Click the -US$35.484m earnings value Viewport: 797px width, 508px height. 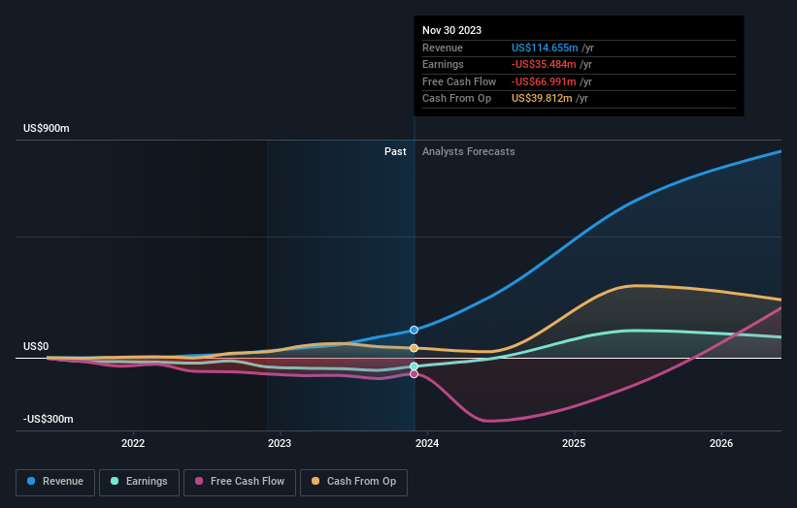[x=544, y=64]
